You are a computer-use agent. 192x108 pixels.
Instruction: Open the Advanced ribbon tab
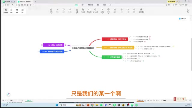tap(98, 5)
